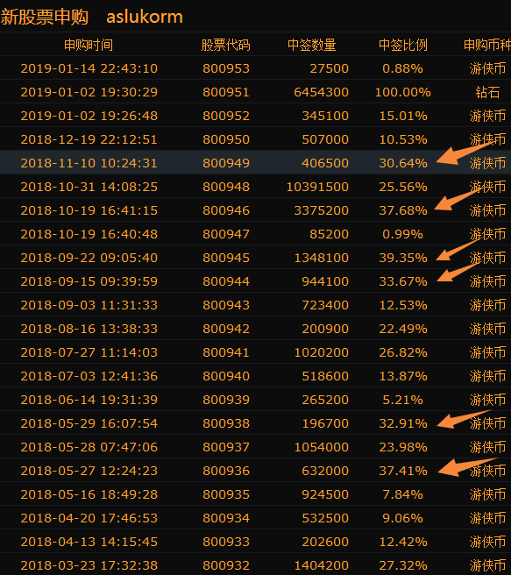Select the row dated 2018-10-31 14:08:25
This screenshot has width=511, height=575.
point(256,187)
